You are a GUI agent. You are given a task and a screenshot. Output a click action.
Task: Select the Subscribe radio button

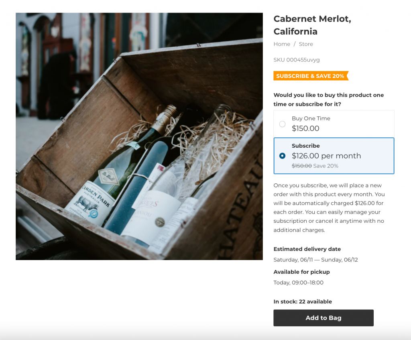pyautogui.click(x=282, y=156)
